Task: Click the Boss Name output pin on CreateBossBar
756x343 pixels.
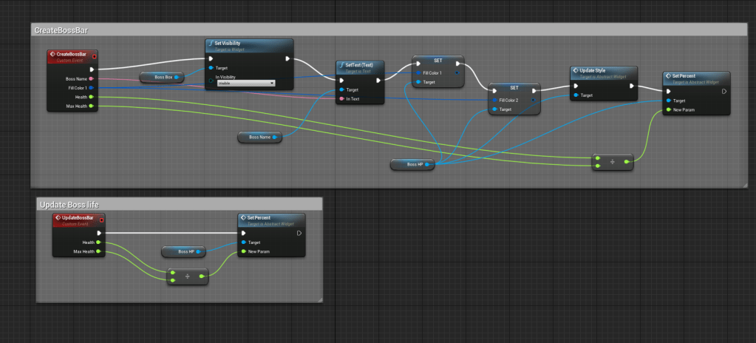Action: pyautogui.click(x=91, y=78)
